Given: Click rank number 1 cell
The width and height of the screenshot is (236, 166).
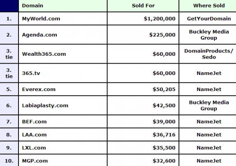Looking at the screenshot, I should tap(9, 18).
